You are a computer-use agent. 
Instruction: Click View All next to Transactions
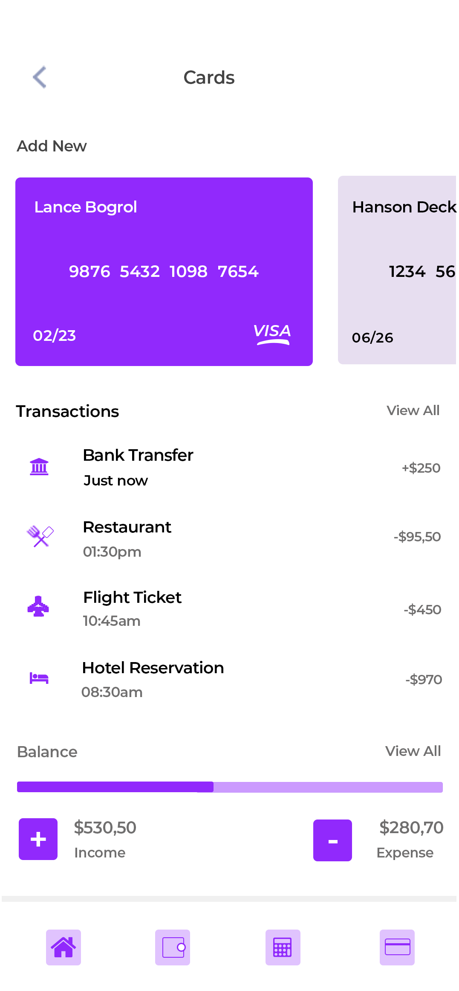click(413, 410)
